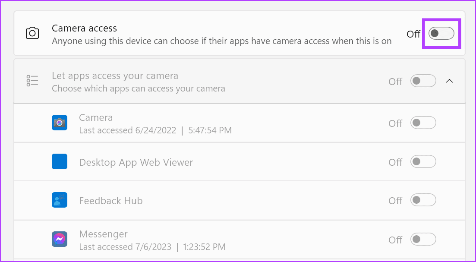Click the Feedback Hub app icon

59,200
